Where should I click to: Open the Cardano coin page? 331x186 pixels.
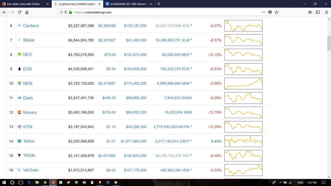point(31,26)
